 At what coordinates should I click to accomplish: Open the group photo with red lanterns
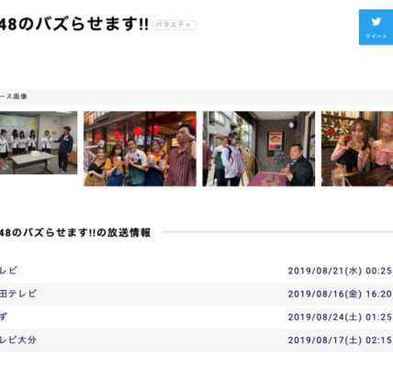pyautogui.click(x=140, y=149)
